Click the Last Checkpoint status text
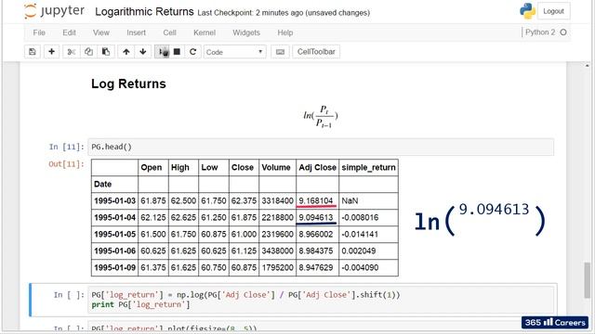 tap(284, 13)
